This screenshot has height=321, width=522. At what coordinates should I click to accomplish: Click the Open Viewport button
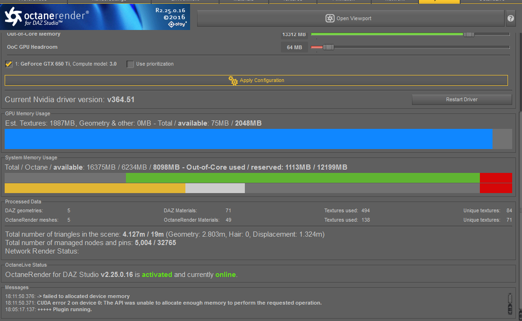click(351, 18)
